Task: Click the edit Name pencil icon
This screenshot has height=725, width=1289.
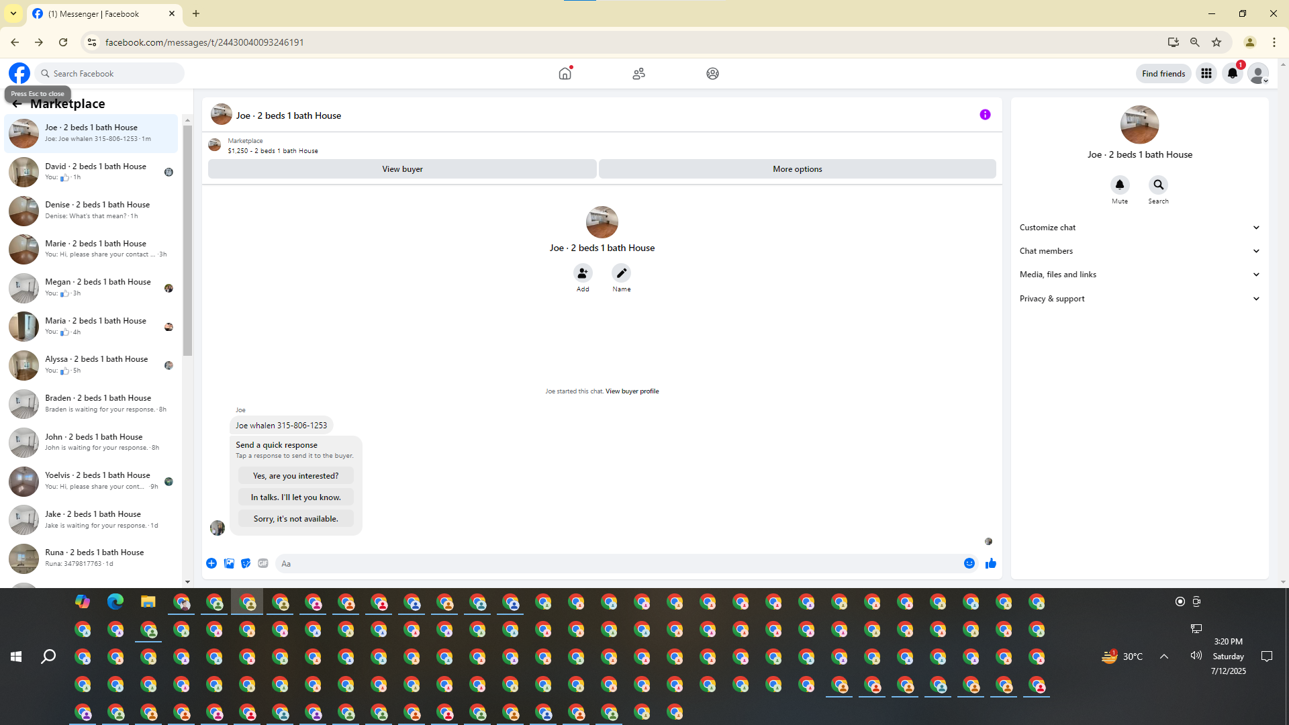Action: [x=621, y=273]
